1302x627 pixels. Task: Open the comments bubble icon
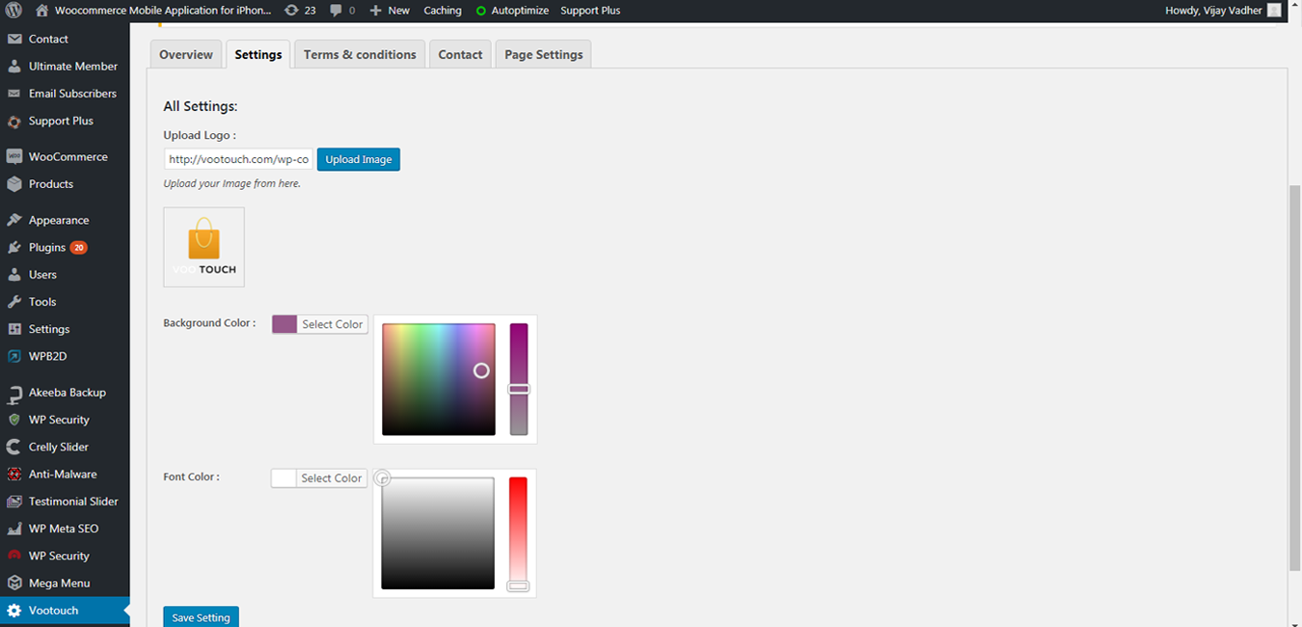click(336, 11)
